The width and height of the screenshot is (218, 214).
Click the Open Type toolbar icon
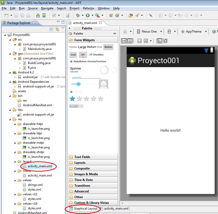[x=131, y=15]
